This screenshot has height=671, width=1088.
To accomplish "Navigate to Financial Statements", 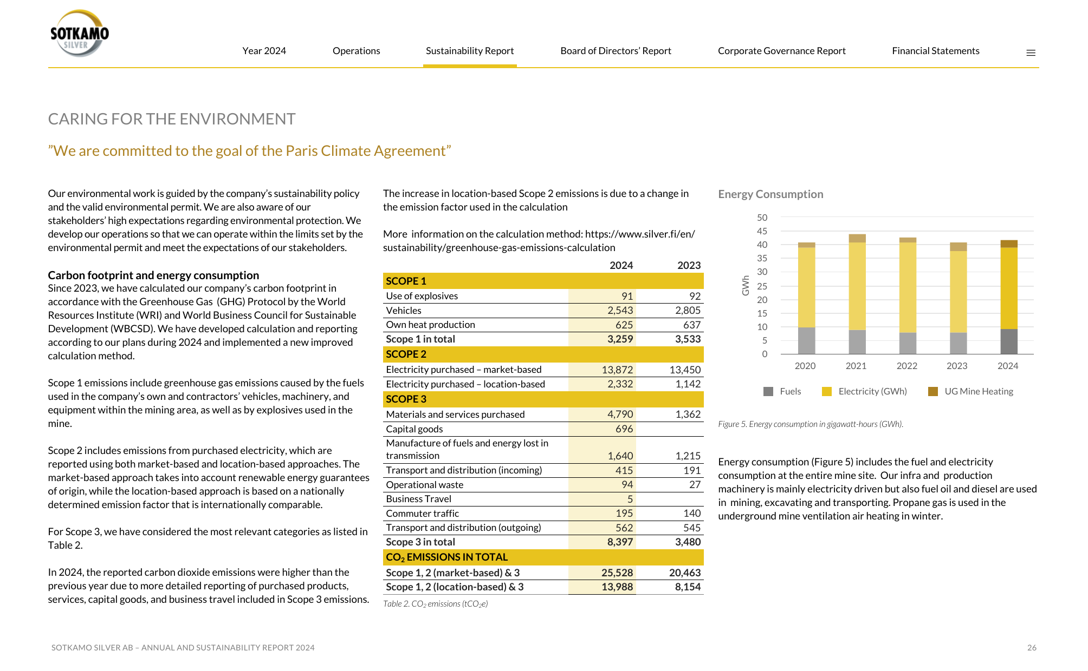I will coord(935,51).
